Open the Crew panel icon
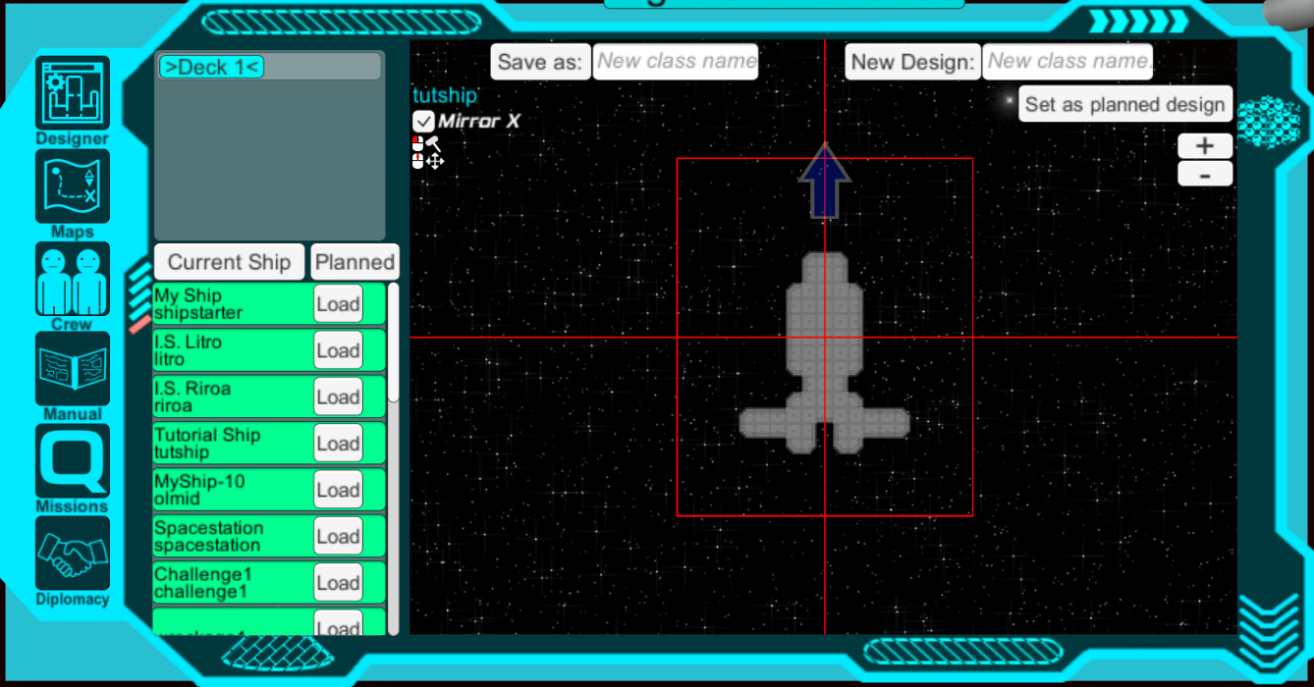Viewport: 1314px width, 687px height. tap(73, 280)
